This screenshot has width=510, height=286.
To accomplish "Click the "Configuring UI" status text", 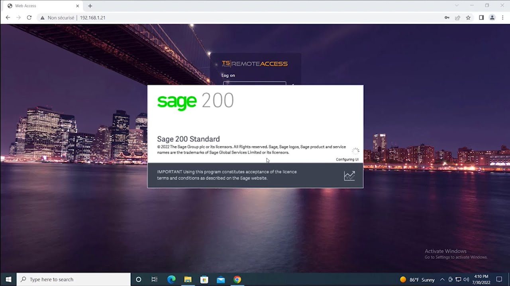I will click(x=347, y=159).
